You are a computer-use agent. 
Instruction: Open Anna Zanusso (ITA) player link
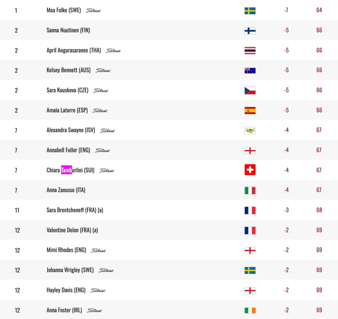pyautogui.click(x=66, y=190)
